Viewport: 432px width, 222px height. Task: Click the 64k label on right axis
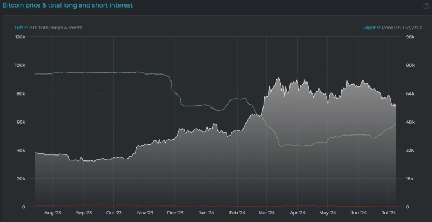(x=410, y=94)
